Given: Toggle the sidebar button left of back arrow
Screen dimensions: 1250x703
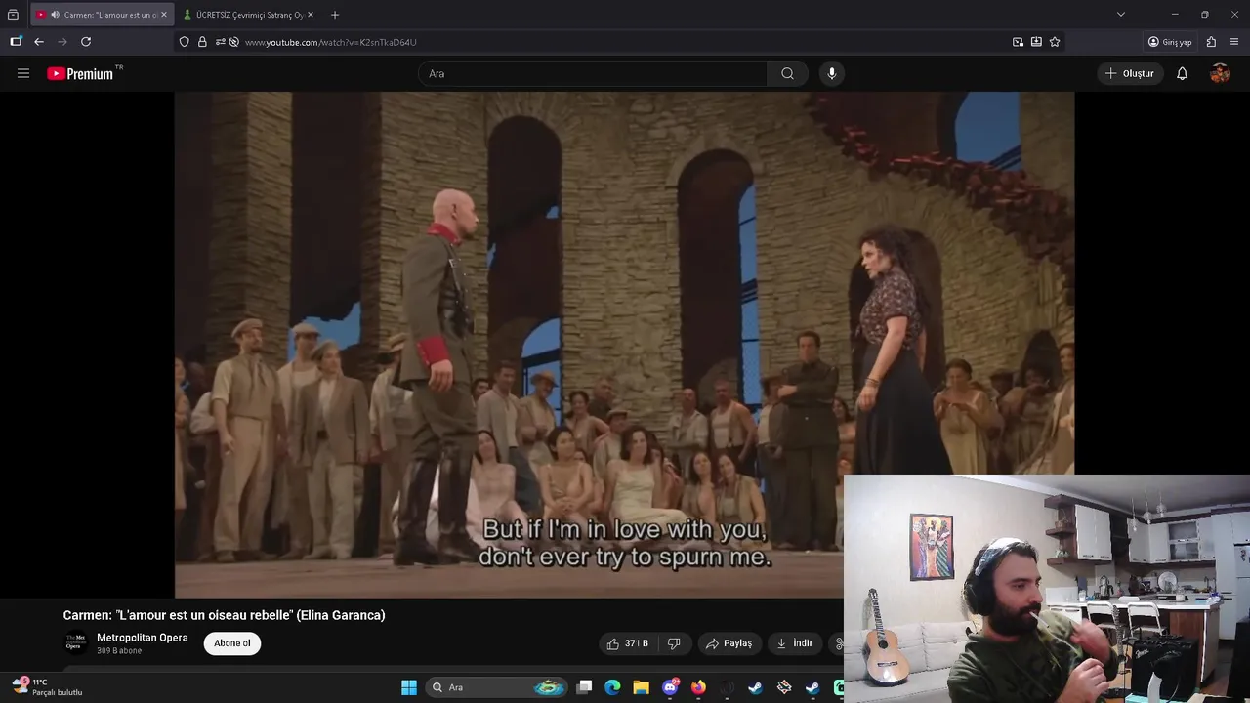Looking at the screenshot, I should [16, 42].
